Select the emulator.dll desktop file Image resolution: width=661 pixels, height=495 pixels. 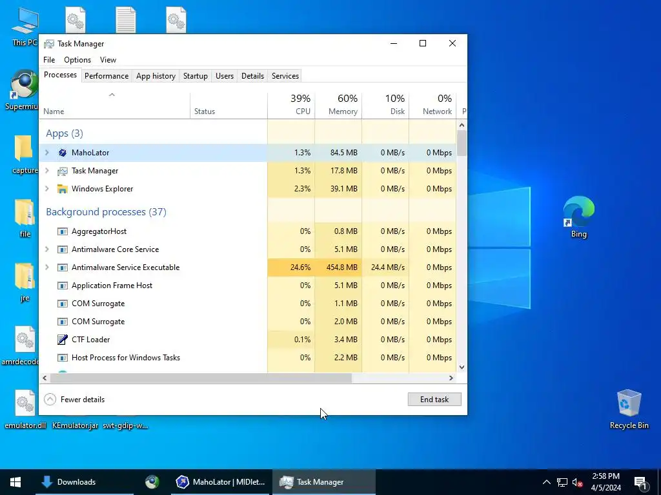point(25,409)
